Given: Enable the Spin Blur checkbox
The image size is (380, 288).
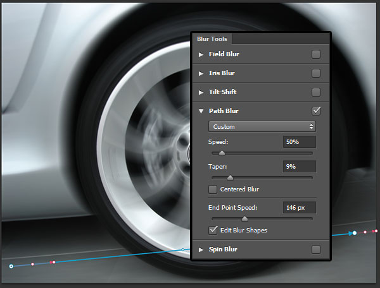Looking at the screenshot, I should pyautogui.click(x=316, y=249).
